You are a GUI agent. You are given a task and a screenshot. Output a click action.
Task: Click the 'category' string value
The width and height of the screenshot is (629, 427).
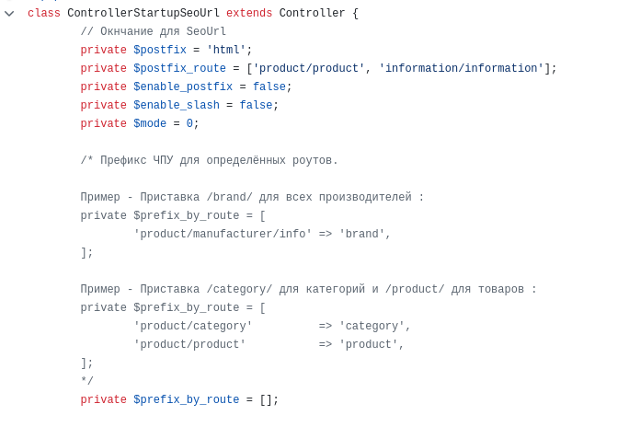tap(372, 327)
